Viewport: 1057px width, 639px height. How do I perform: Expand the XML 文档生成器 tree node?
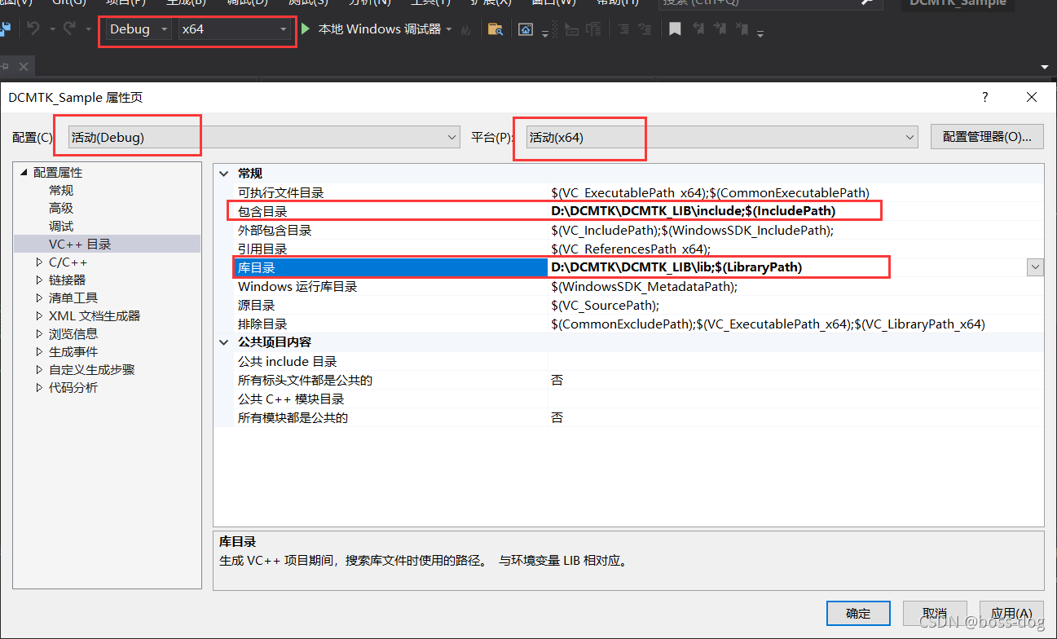[39, 315]
